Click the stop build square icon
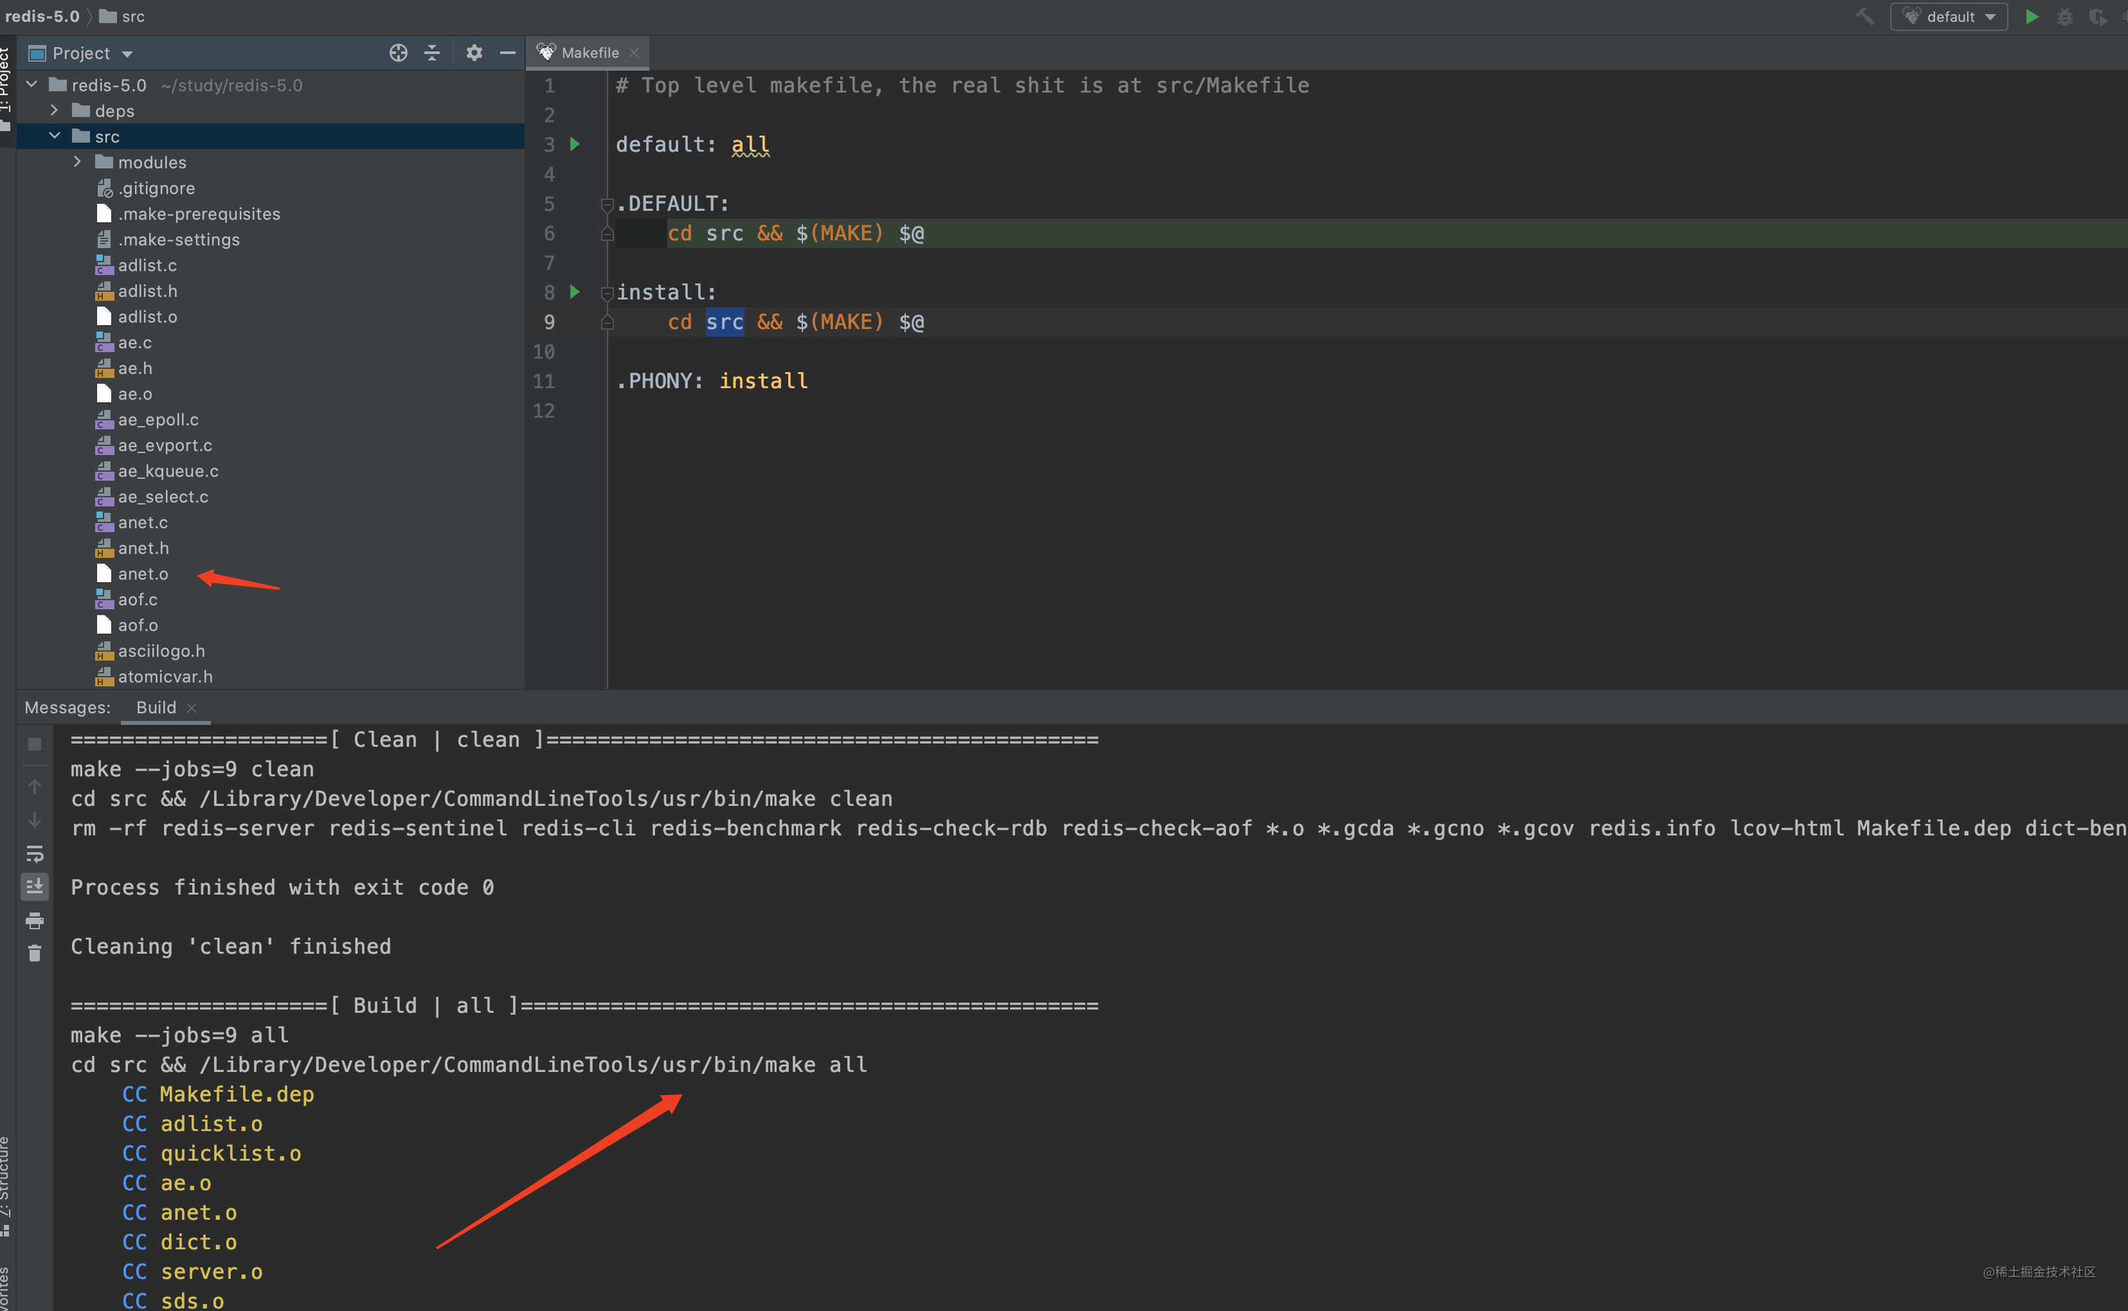This screenshot has width=2128, height=1311. coord(34,744)
